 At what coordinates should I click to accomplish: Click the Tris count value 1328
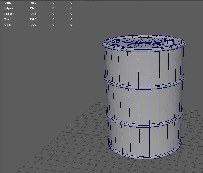33,19
